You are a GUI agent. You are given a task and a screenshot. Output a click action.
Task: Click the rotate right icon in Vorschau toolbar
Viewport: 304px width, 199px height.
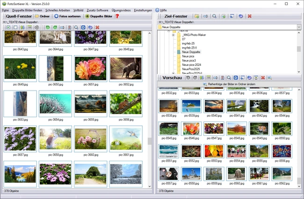tap(195, 78)
